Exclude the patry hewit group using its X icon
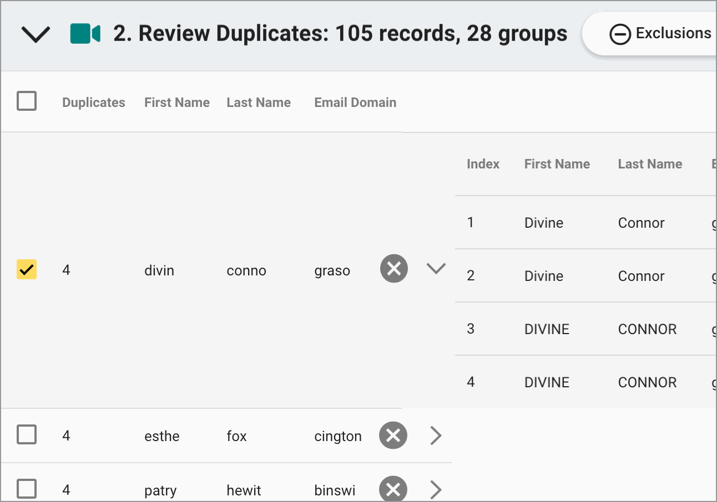This screenshot has height=502, width=717. (x=393, y=489)
